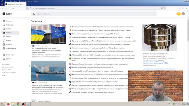Viewport: 189px width, 106px height.
Task: Open a new browser tab with plus
Action: (x=28, y=4)
